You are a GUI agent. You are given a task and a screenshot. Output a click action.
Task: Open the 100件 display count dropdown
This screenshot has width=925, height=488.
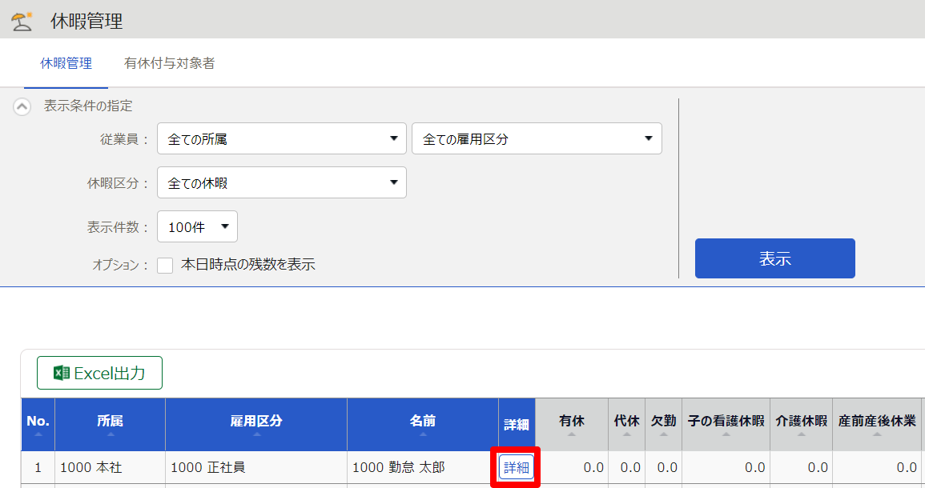click(197, 226)
